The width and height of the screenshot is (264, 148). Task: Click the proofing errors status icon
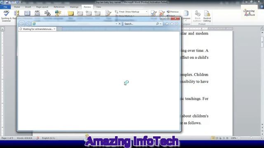tap(38, 138)
